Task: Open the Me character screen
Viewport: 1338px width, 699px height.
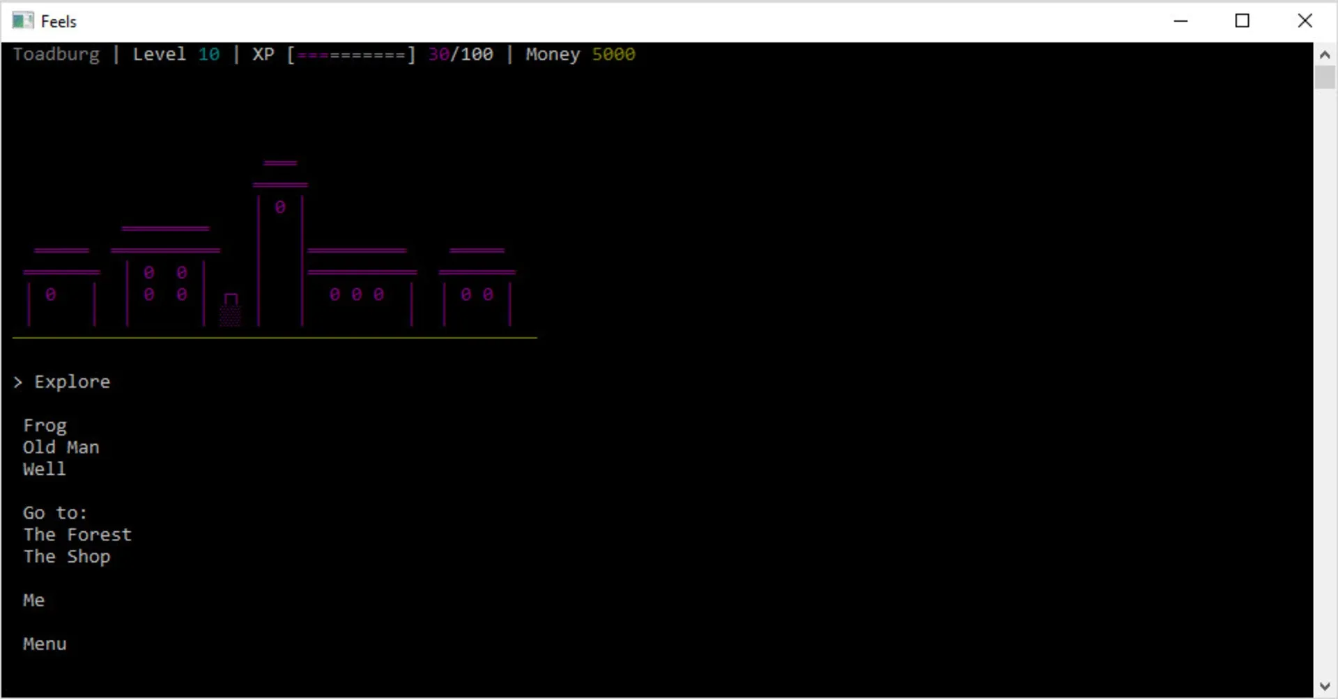Action: click(33, 600)
